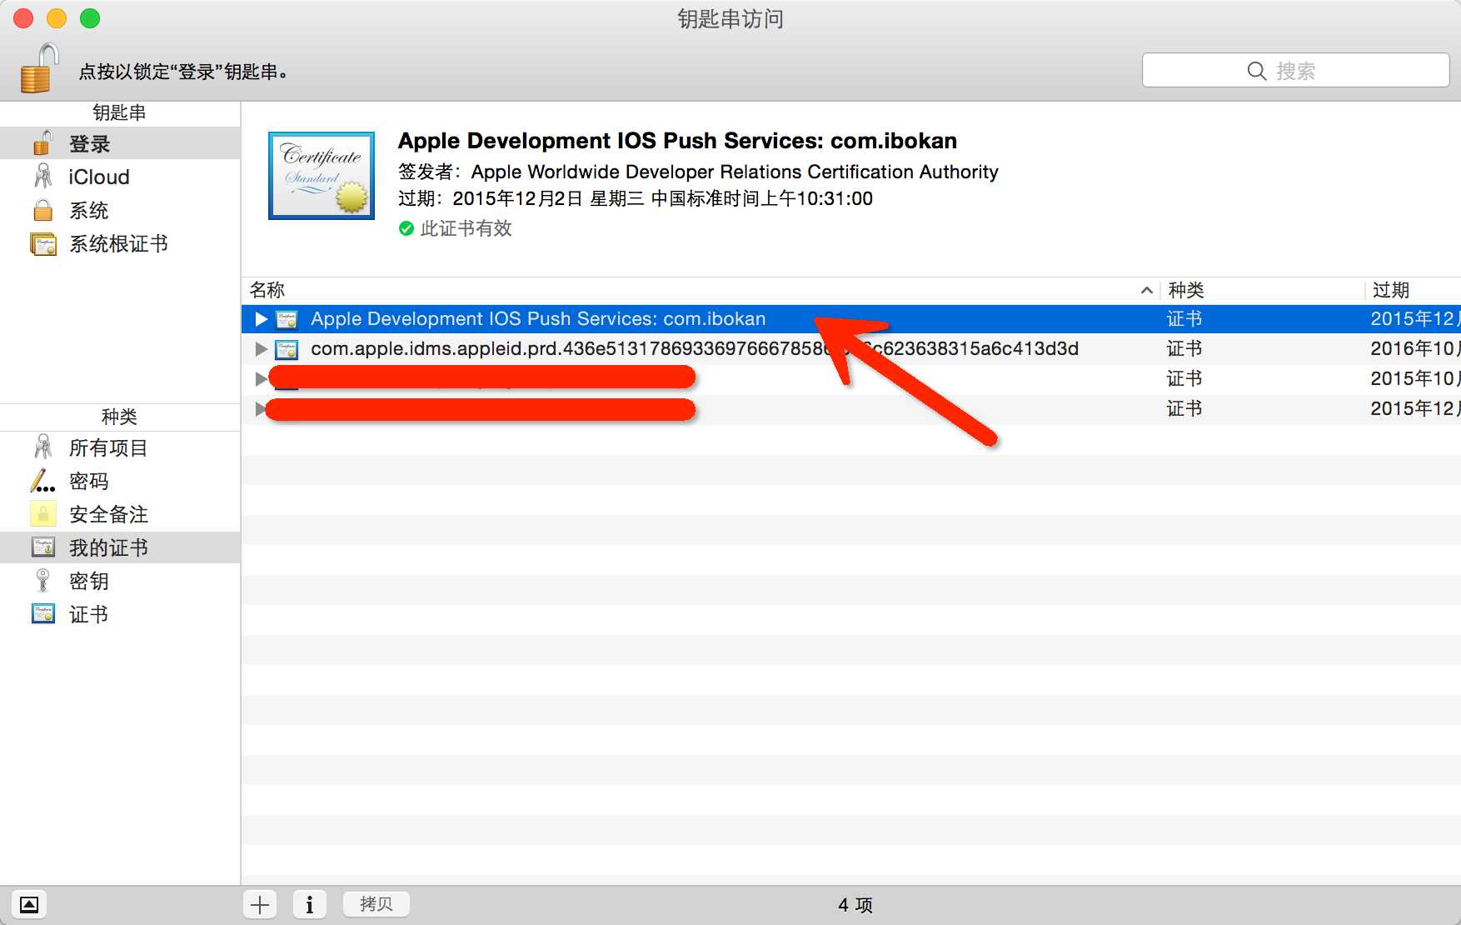This screenshot has height=925, width=1461.
Task: Click the 签发者 issuer line
Action: (698, 172)
